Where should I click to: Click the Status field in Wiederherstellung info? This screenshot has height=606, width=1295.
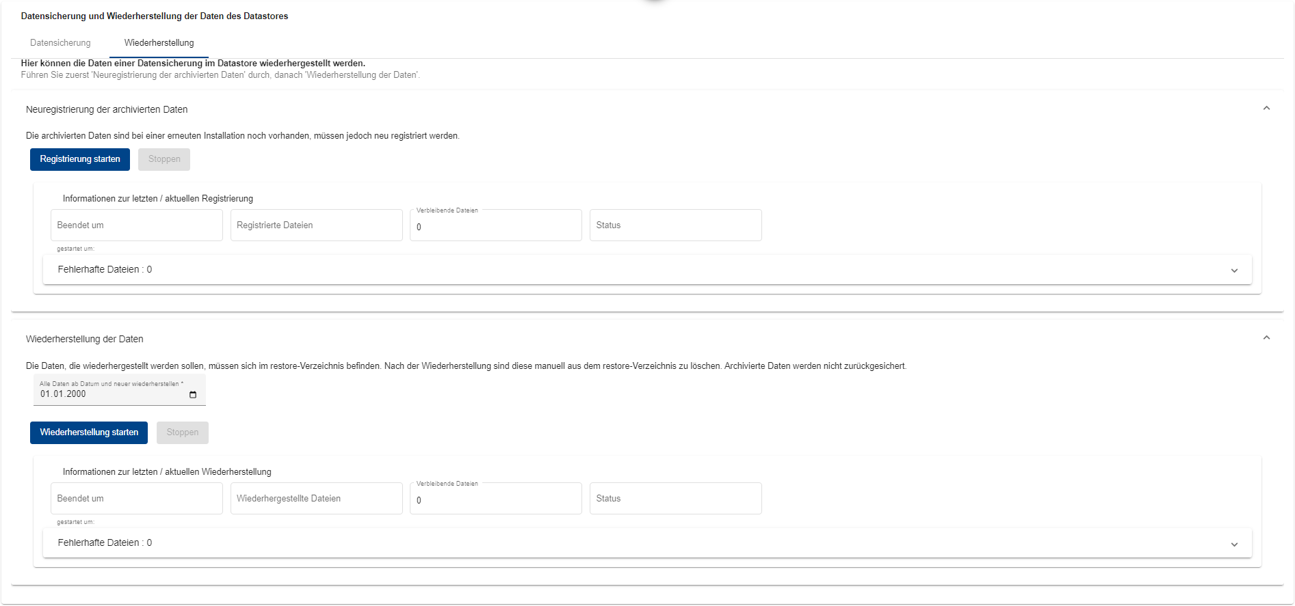click(x=675, y=499)
